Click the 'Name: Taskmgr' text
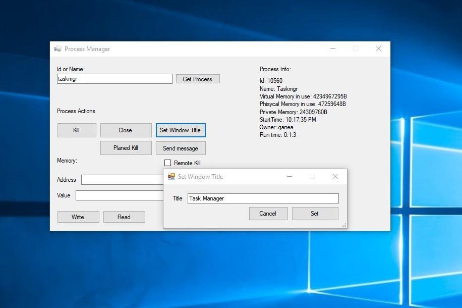Screen dimensions: 462x308 (x=278, y=88)
